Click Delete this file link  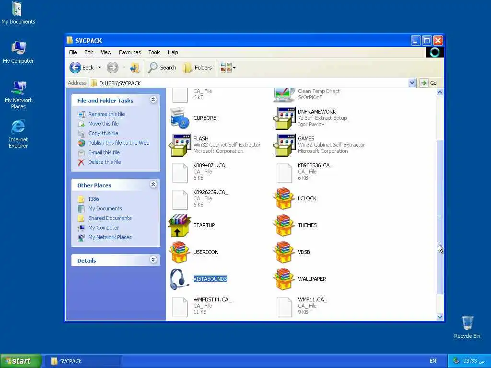[104, 162]
